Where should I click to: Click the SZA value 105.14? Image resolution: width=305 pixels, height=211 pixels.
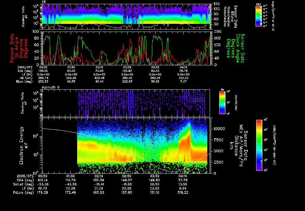tap(43, 180)
